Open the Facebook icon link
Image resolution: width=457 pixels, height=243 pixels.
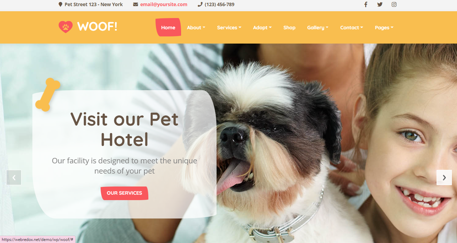point(366,4)
